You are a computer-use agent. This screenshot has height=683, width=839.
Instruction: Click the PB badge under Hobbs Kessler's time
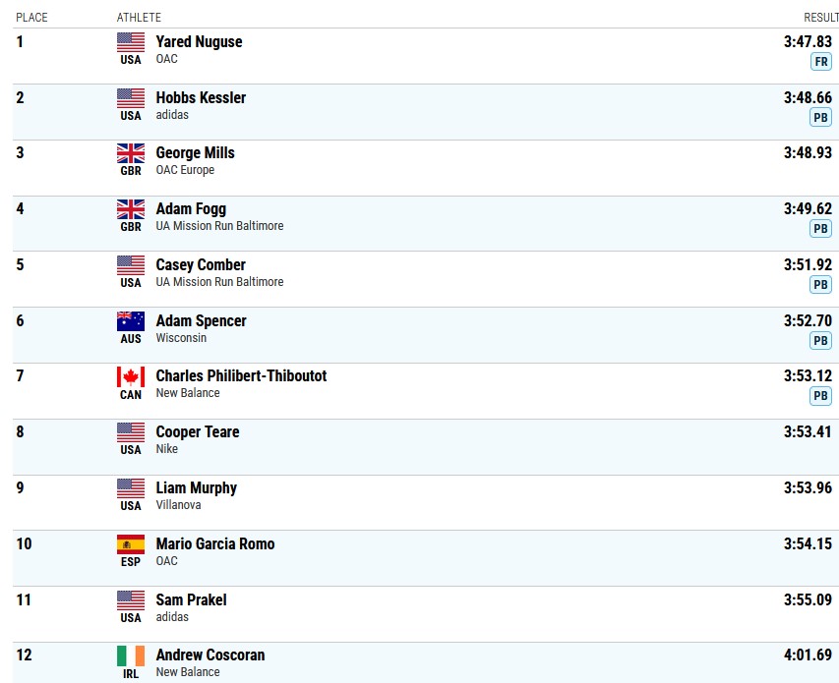821,117
